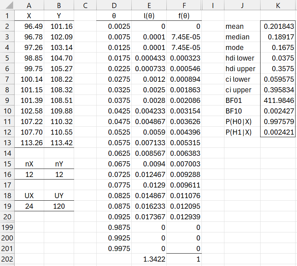The height and width of the screenshot is (266, 297).
Task: Select cell K2 with mean value 0.201843
Action: [x=278, y=27]
